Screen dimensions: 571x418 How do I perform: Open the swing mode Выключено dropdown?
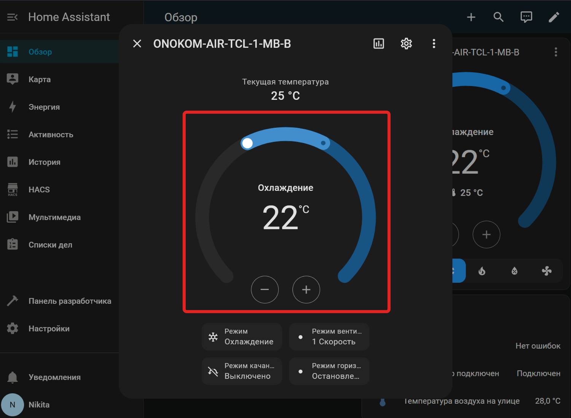pos(242,371)
